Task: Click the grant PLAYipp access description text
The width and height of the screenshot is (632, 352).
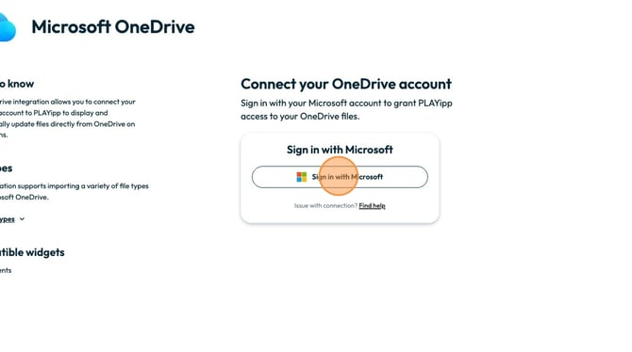Action: [346, 109]
